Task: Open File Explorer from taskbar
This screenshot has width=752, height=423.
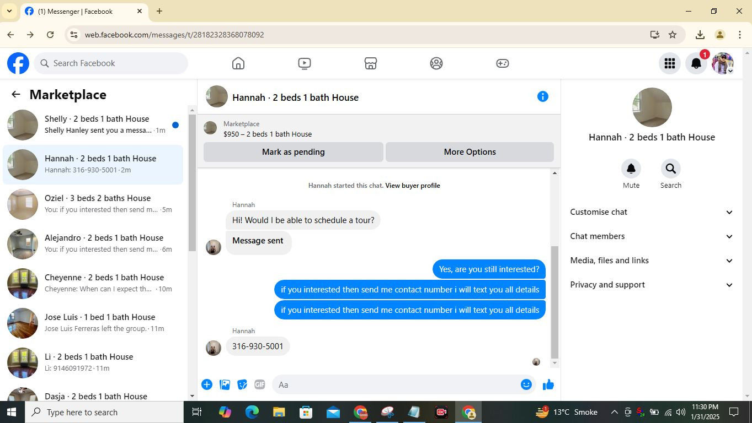Action: point(279,412)
